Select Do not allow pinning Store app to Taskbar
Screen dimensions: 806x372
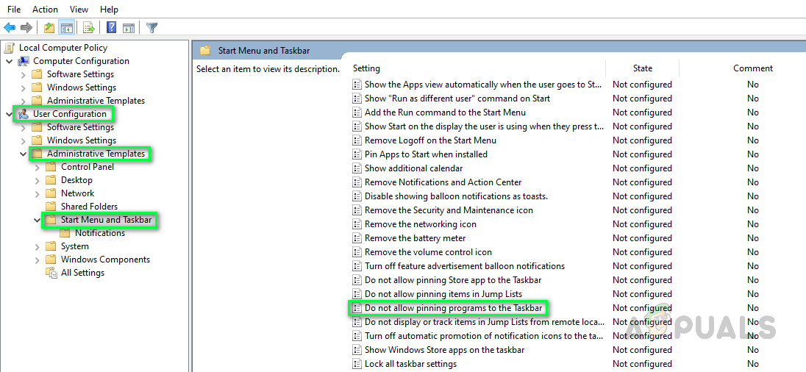453,280
